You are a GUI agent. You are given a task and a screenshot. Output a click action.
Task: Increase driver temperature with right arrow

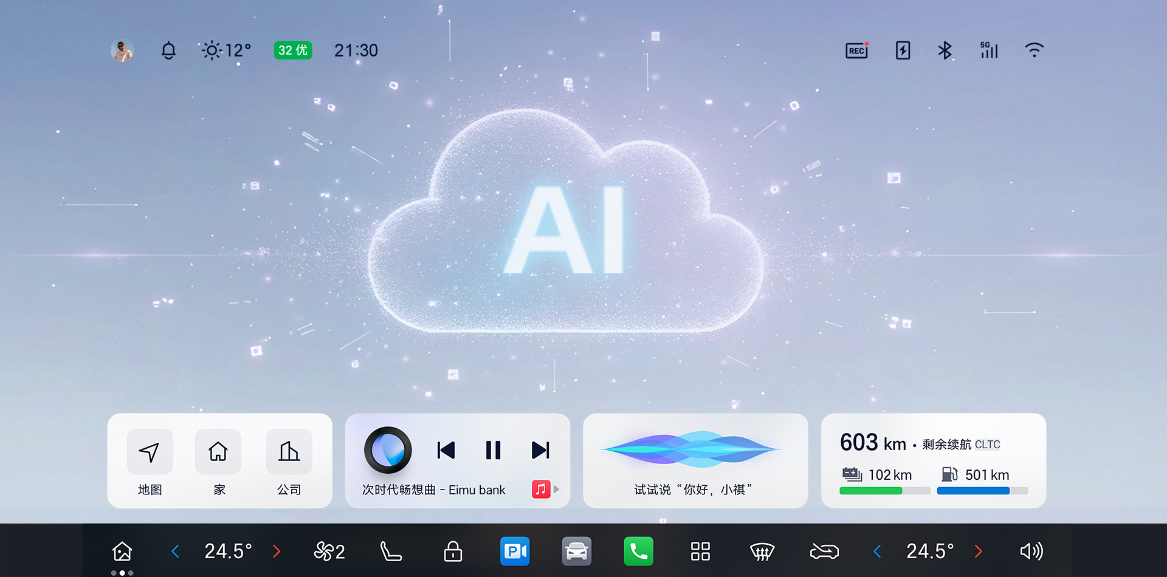click(277, 551)
